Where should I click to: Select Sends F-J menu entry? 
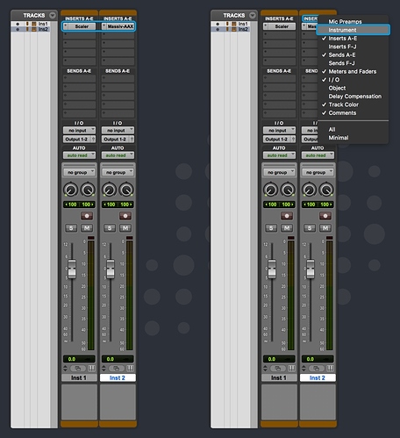pos(353,63)
